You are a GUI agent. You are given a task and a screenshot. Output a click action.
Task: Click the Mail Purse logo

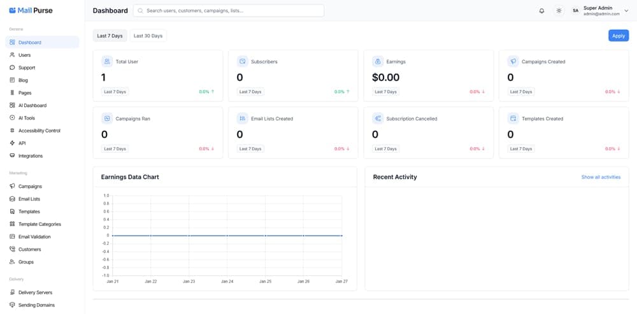click(31, 10)
